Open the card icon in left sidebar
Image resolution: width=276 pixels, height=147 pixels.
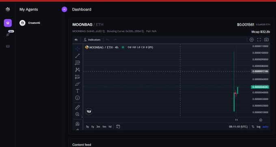point(8,46)
